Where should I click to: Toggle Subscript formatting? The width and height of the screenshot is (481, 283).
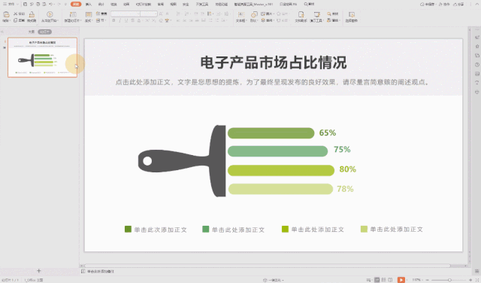pyautogui.click(x=153, y=20)
